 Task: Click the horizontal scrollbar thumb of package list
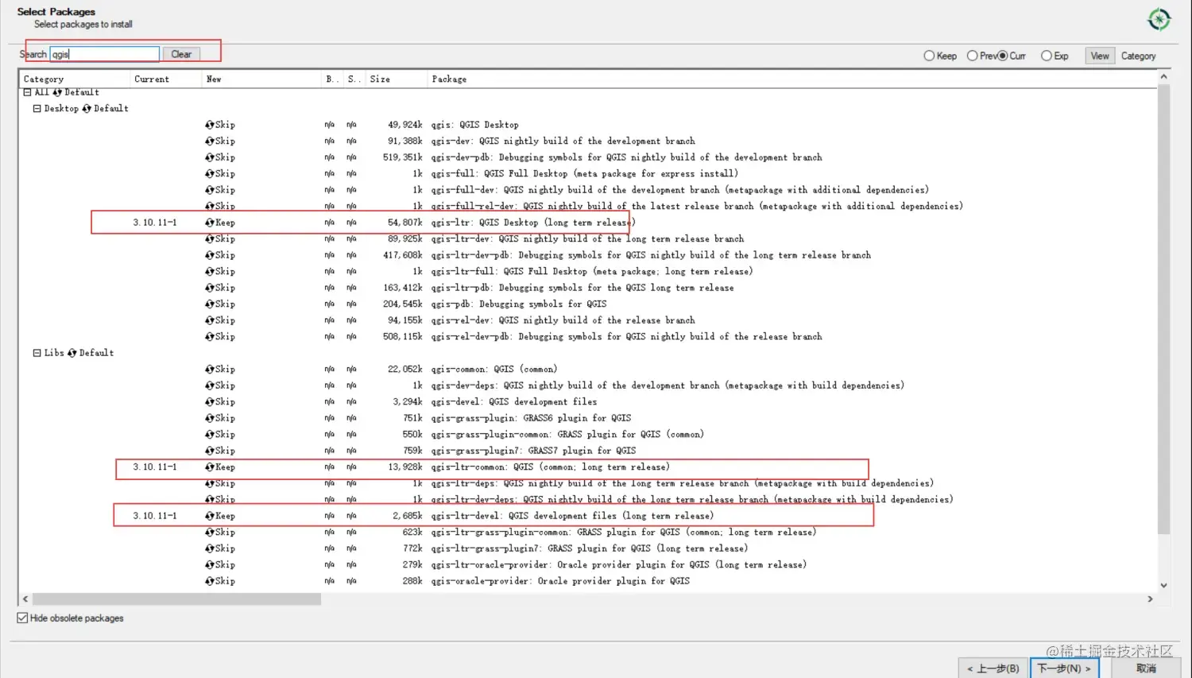click(x=176, y=599)
